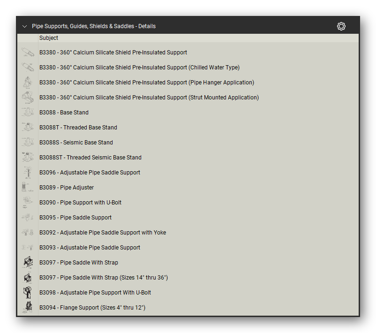
Task: Click thumbnail icon for B3094 Flange Support
Action: click(x=28, y=307)
